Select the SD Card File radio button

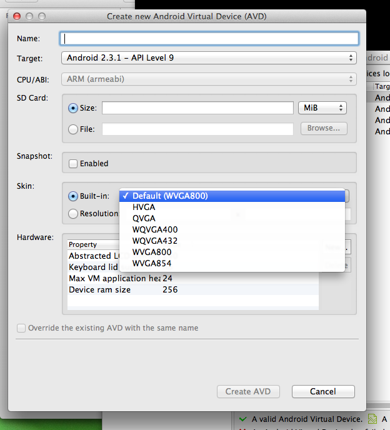(x=73, y=129)
